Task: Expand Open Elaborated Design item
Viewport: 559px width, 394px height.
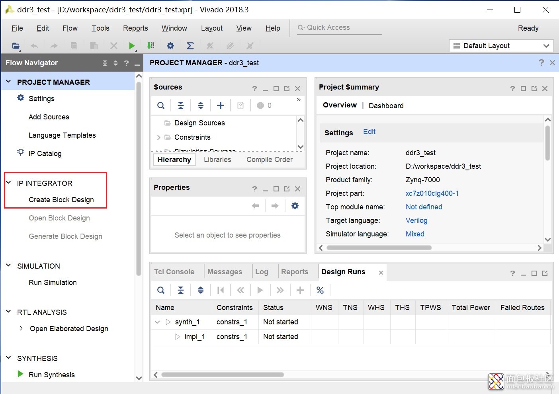Action: pyautogui.click(x=21, y=328)
